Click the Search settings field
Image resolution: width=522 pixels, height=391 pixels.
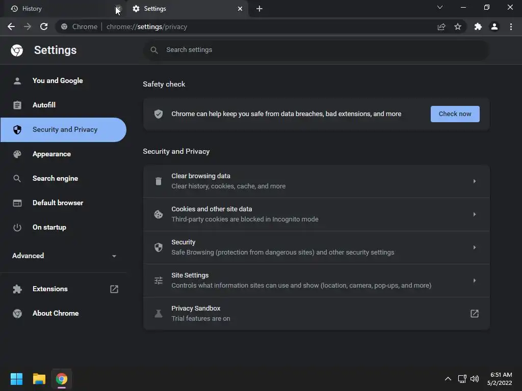tap(316, 50)
